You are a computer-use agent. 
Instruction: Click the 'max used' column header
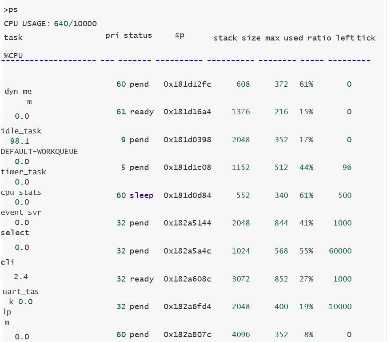(284, 38)
